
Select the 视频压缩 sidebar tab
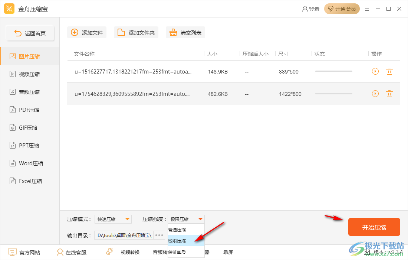click(30, 74)
